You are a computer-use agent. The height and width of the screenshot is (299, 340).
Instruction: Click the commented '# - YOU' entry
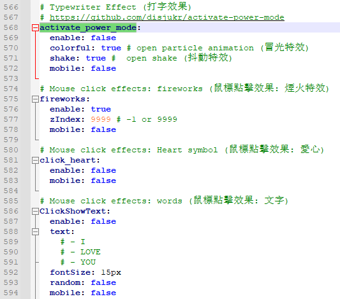pyautogui.click(x=78, y=262)
